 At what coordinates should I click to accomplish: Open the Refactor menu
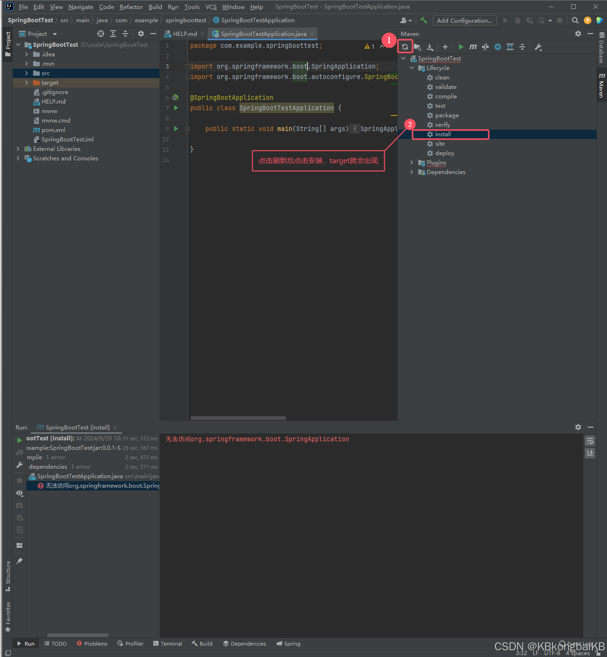(131, 7)
